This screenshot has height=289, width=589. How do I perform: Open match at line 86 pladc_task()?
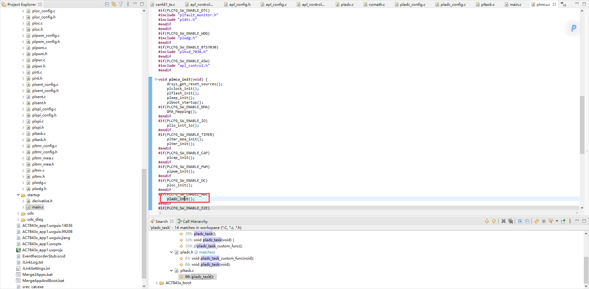tap(199, 277)
